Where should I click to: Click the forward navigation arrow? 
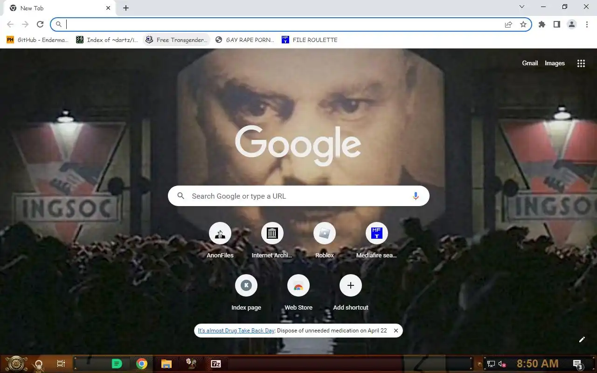(x=25, y=24)
